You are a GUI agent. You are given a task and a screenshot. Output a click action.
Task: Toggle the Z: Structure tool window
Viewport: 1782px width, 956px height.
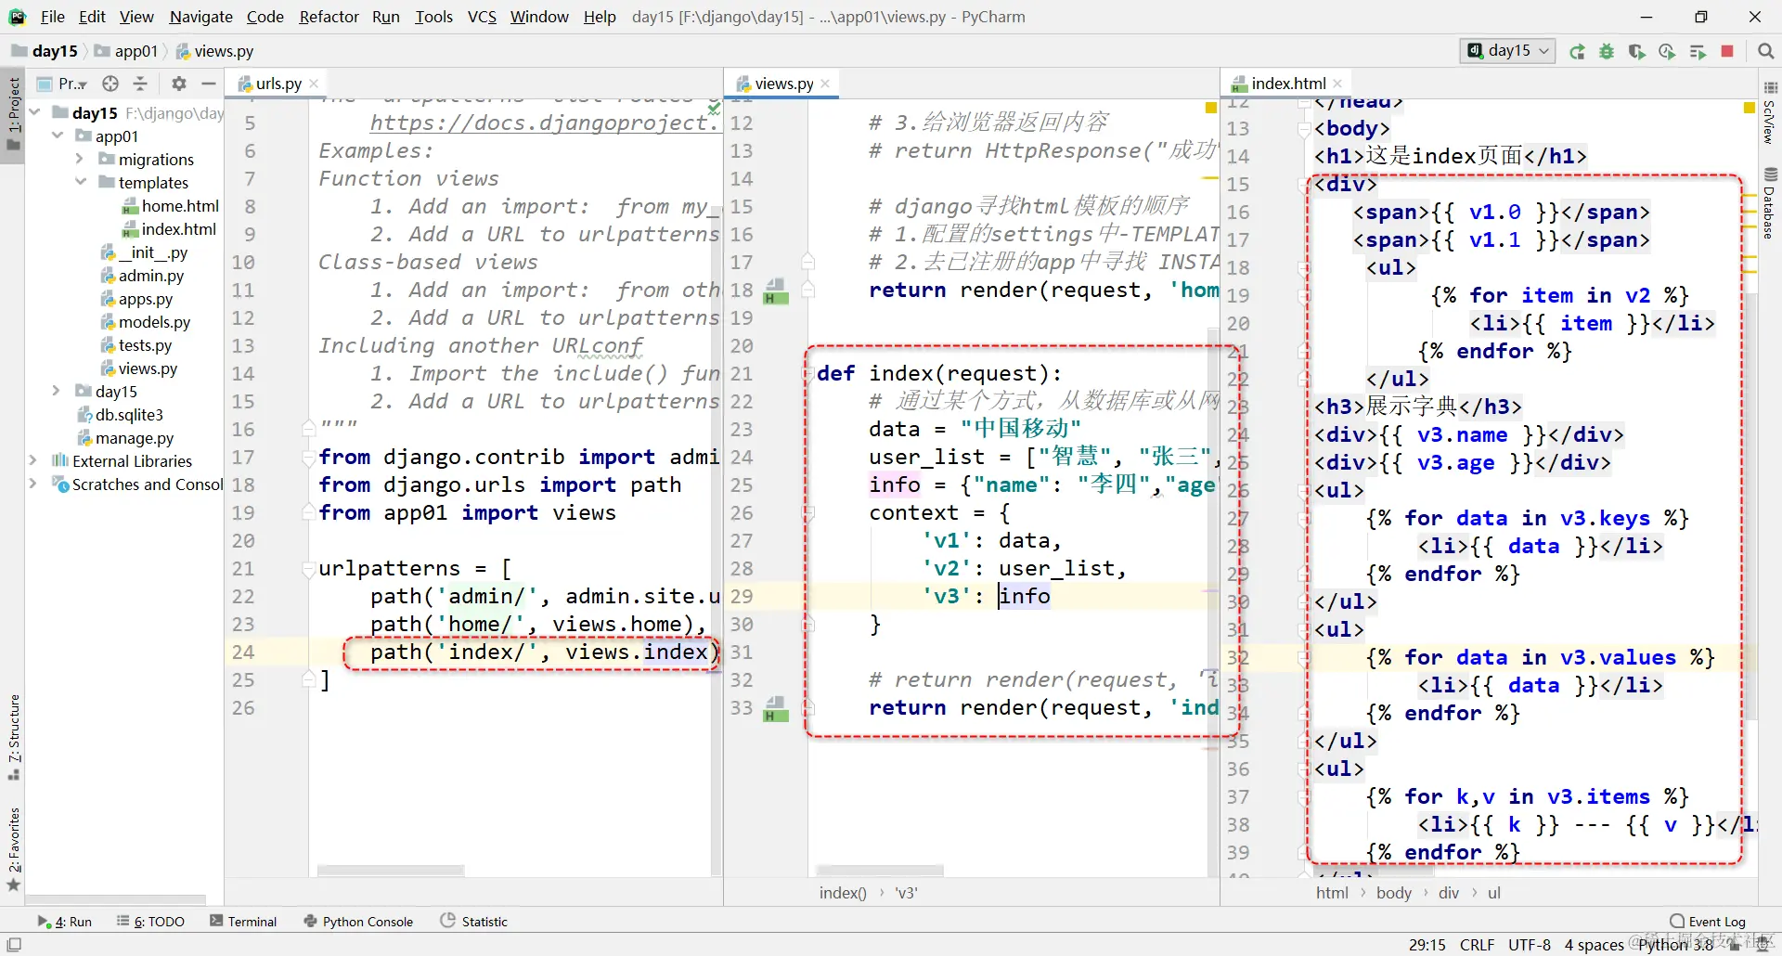click(13, 737)
